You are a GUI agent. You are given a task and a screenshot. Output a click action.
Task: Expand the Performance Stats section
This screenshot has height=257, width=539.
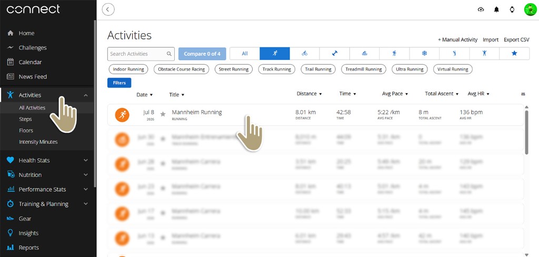[x=86, y=189]
